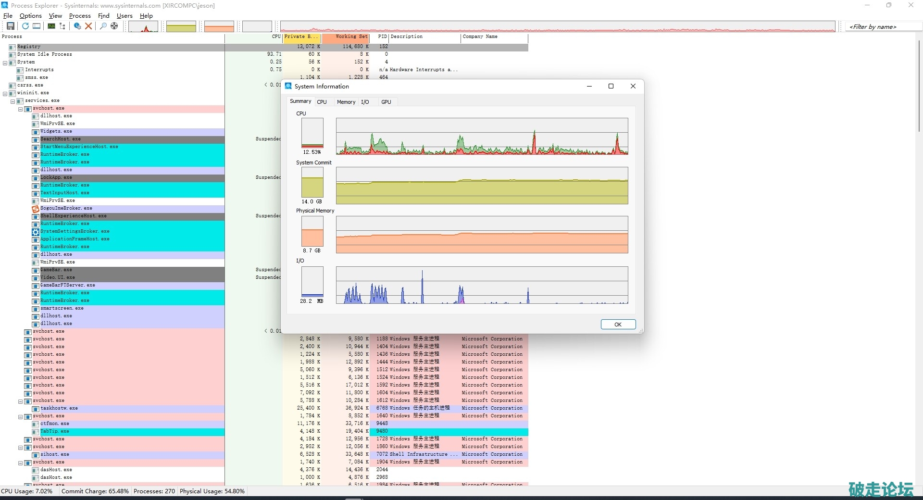
Task: Open the Process menu
Action: pyautogui.click(x=80, y=15)
